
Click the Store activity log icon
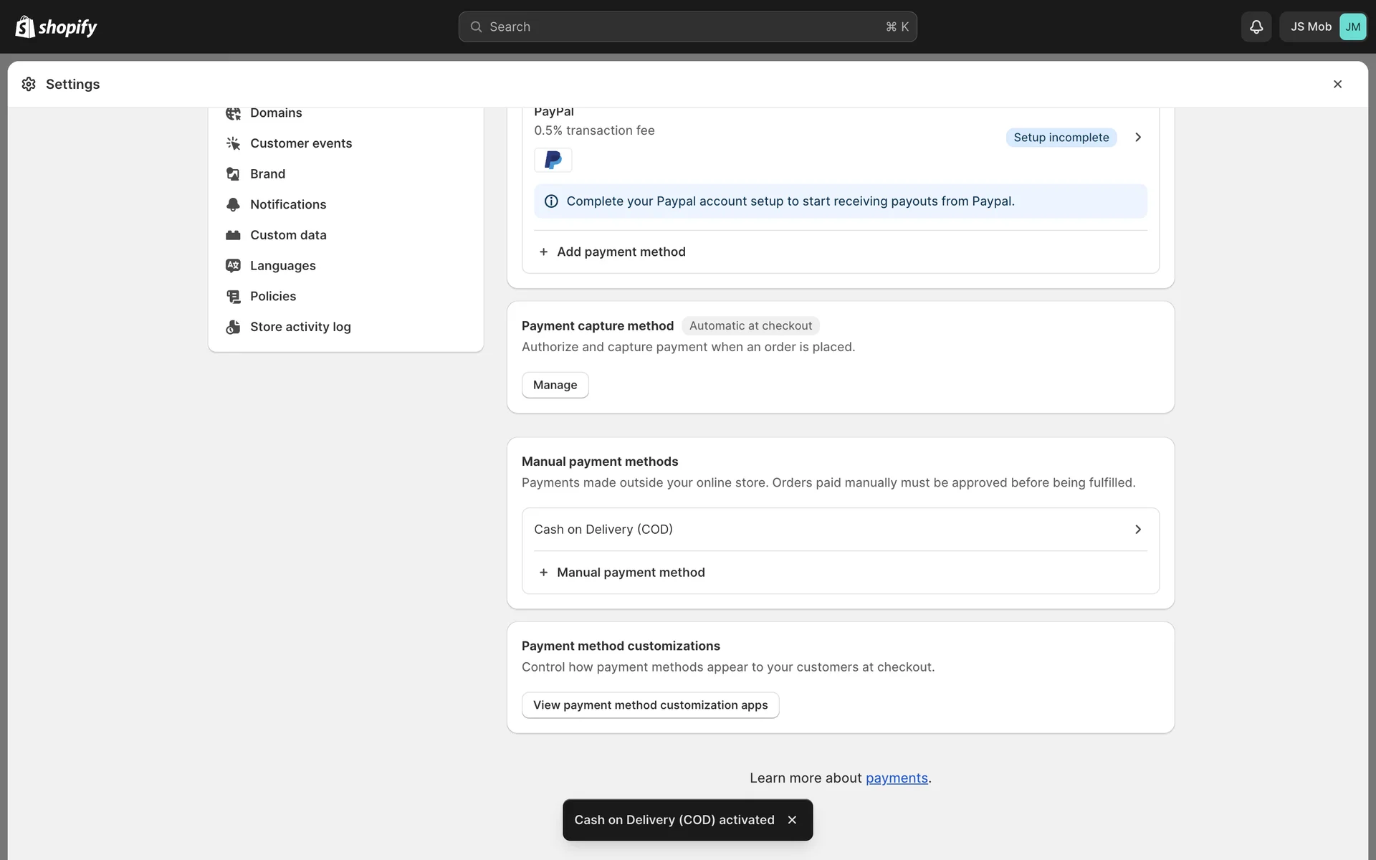(233, 327)
